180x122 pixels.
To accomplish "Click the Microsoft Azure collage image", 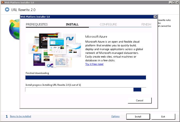I will tap(55, 50).
